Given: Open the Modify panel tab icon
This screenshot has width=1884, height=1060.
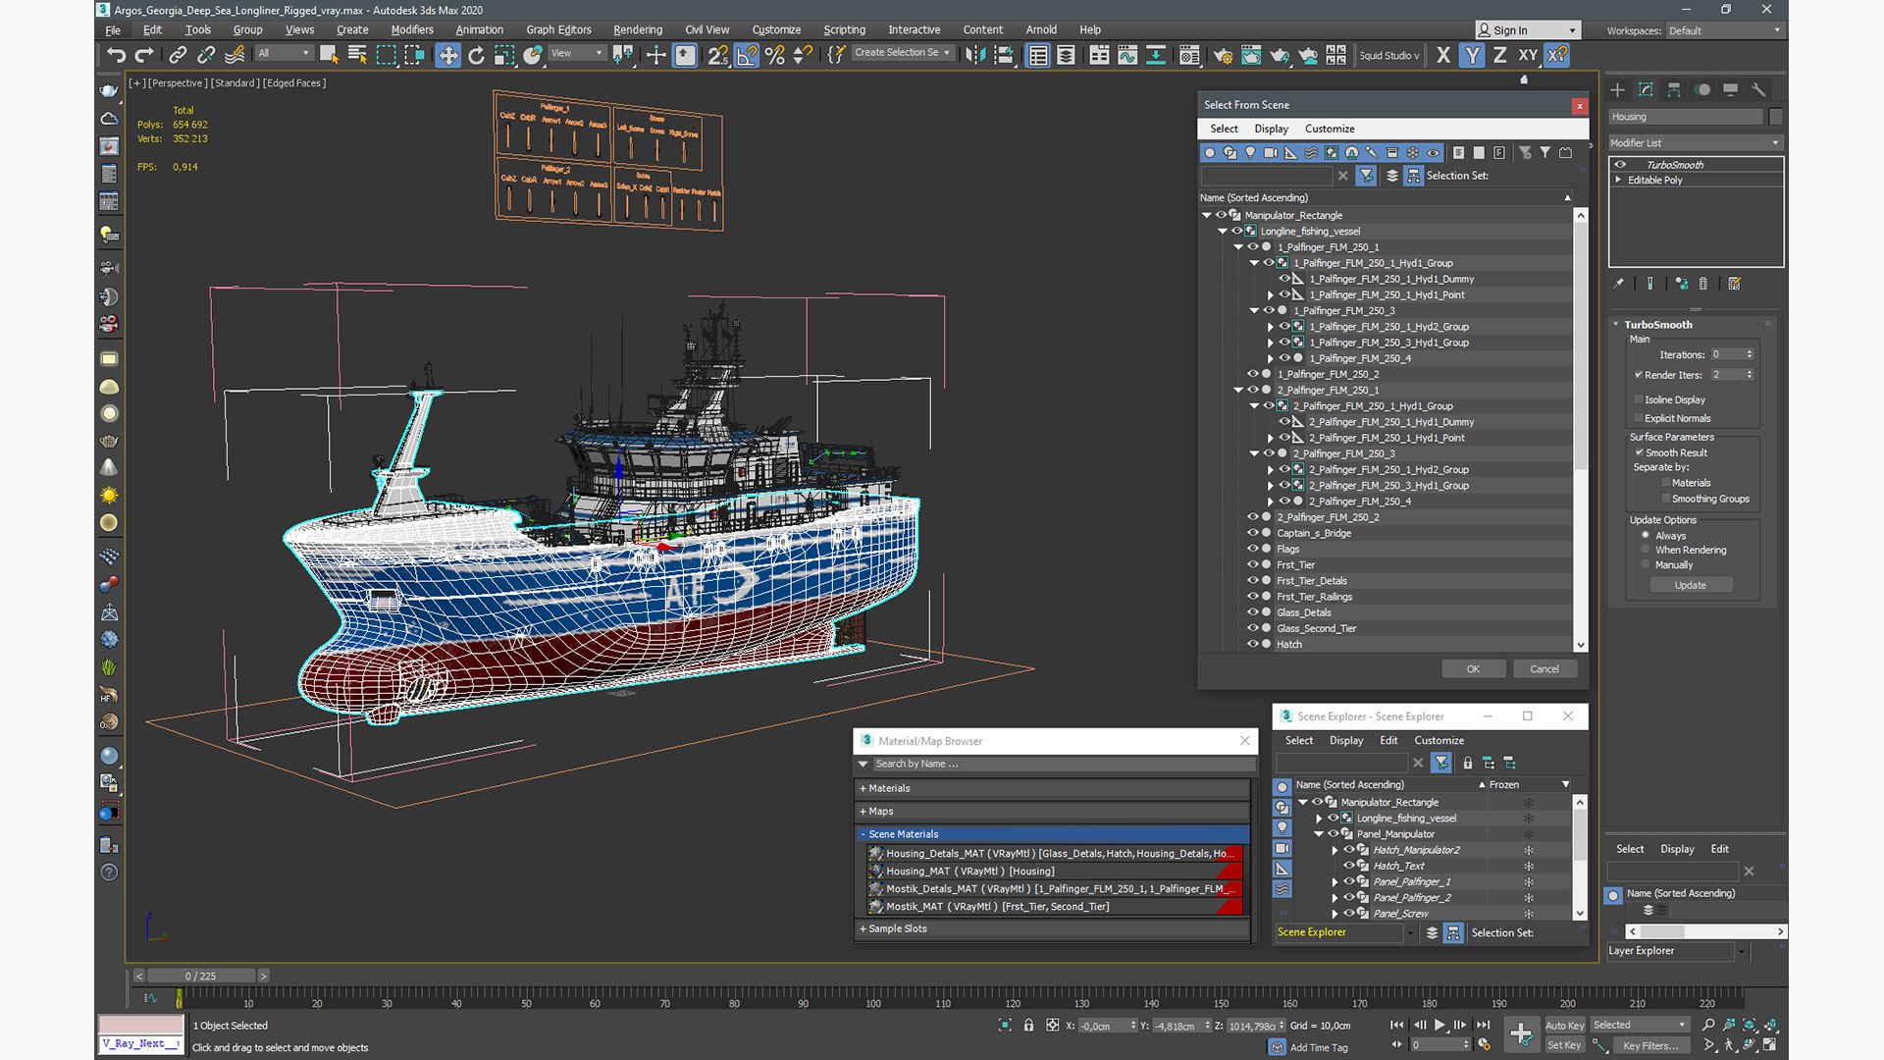Looking at the screenshot, I should tap(1646, 89).
